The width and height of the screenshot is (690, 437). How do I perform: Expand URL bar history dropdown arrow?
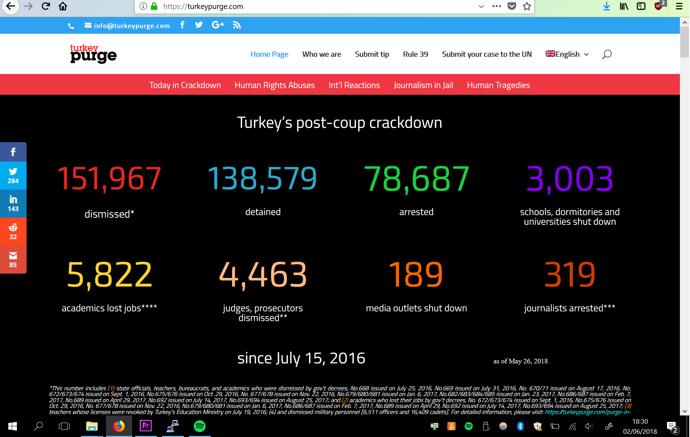(481, 6)
